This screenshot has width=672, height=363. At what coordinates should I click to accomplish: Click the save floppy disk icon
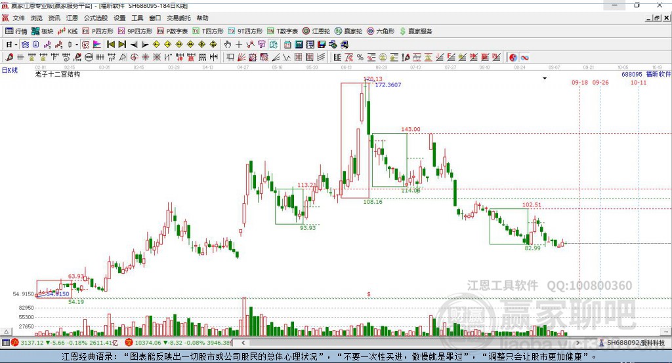tap(322, 45)
